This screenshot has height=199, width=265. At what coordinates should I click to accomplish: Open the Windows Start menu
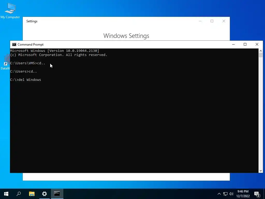(6, 194)
